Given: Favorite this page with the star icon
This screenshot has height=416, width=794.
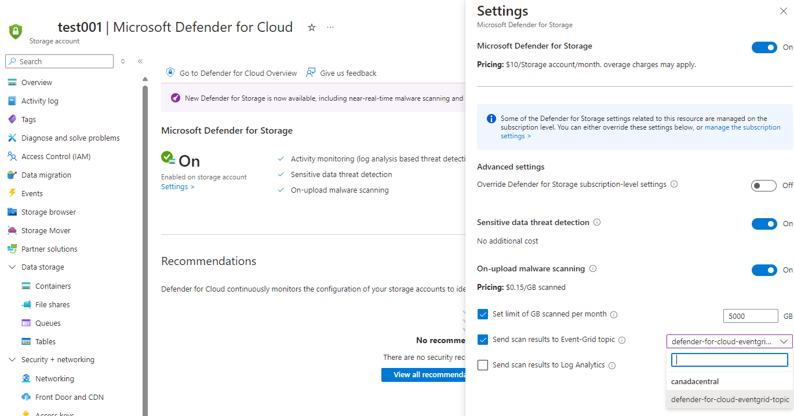Looking at the screenshot, I should (312, 27).
